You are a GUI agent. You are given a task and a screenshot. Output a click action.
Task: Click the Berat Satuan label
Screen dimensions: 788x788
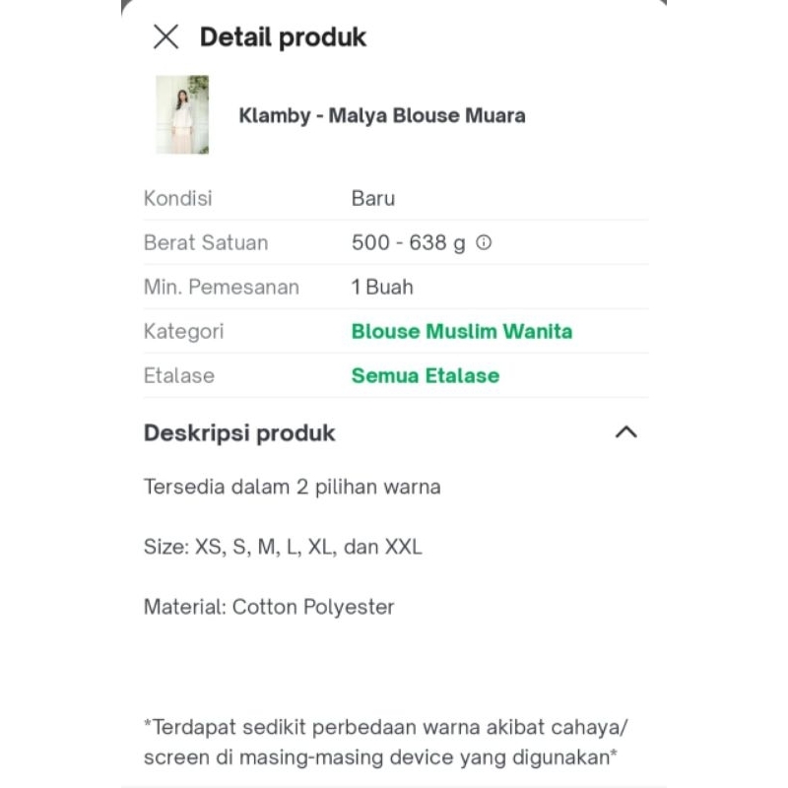pos(206,242)
